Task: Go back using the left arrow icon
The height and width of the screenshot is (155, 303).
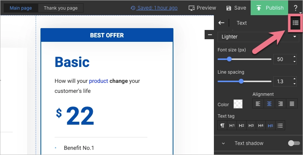Action: (x=221, y=23)
